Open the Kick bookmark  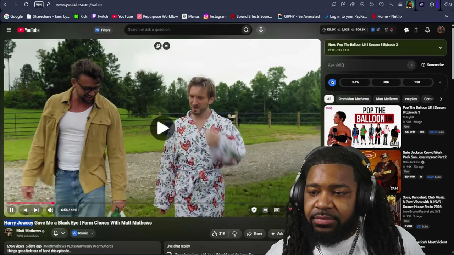tap(81, 16)
